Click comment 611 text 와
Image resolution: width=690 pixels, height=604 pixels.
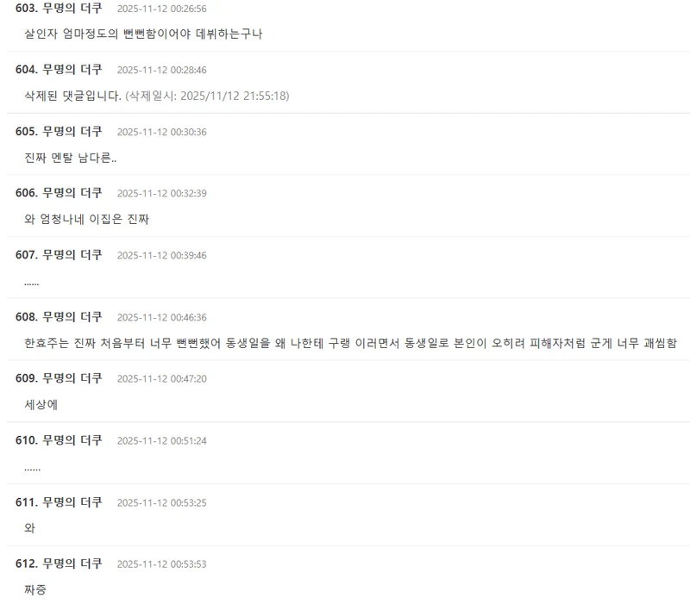(x=29, y=528)
